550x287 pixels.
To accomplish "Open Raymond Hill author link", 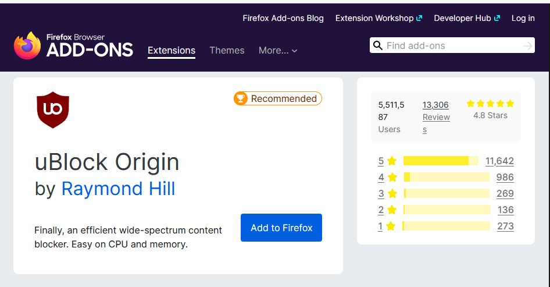I will coord(118,189).
